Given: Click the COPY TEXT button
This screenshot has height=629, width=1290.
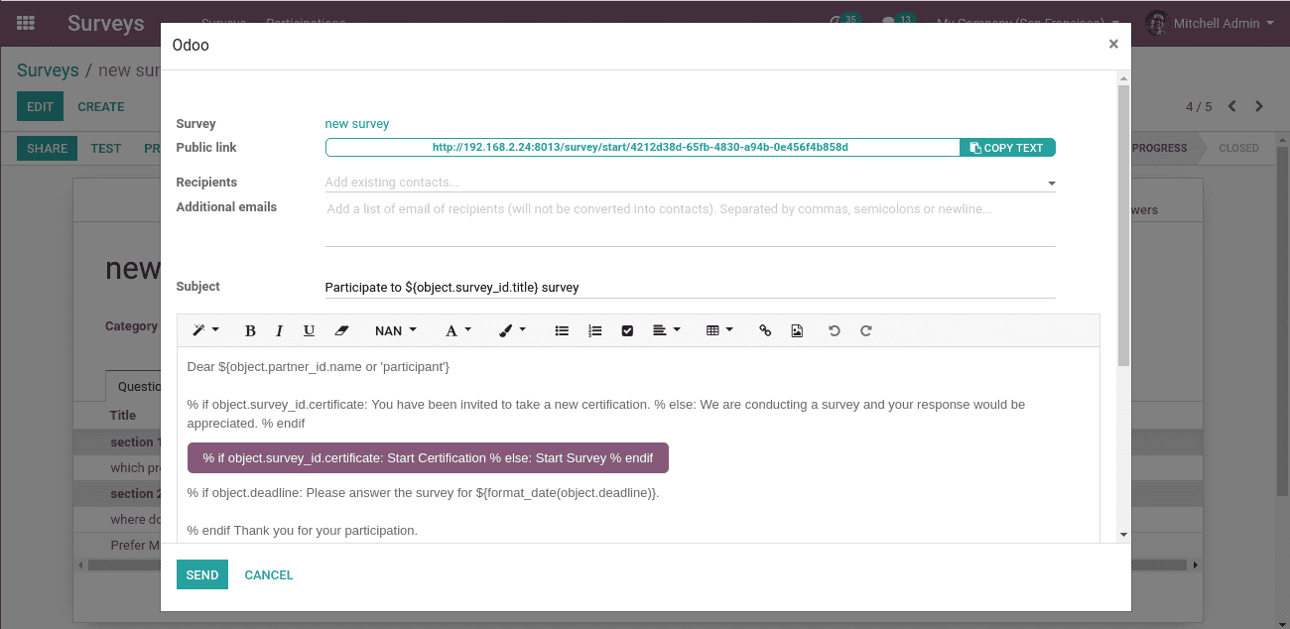Looking at the screenshot, I should (1007, 148).
